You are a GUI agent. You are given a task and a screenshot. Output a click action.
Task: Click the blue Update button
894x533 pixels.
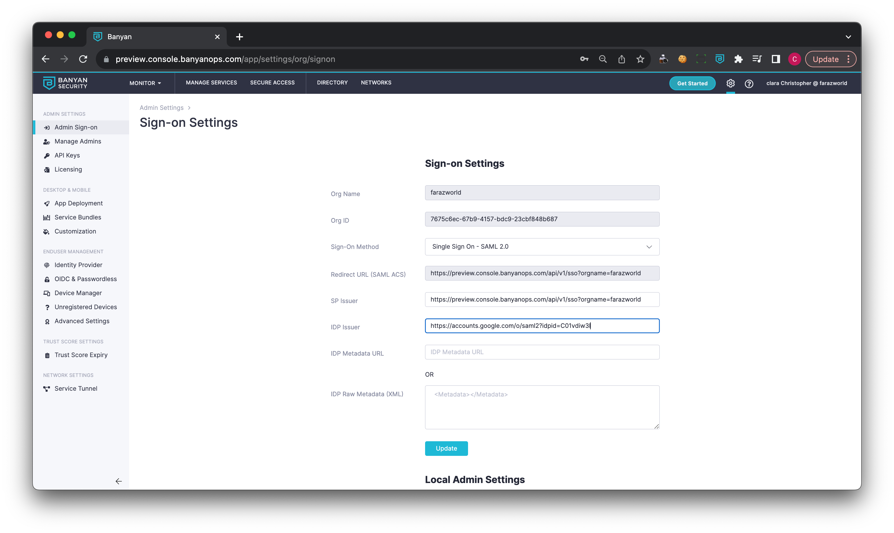[x=446, y=448]
